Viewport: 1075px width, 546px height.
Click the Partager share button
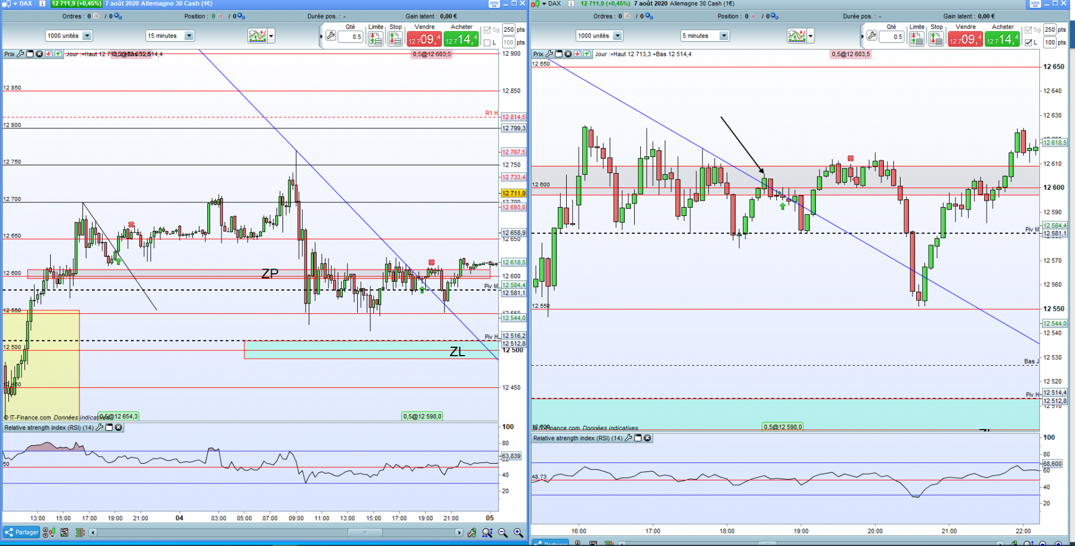tap(21, 532)
